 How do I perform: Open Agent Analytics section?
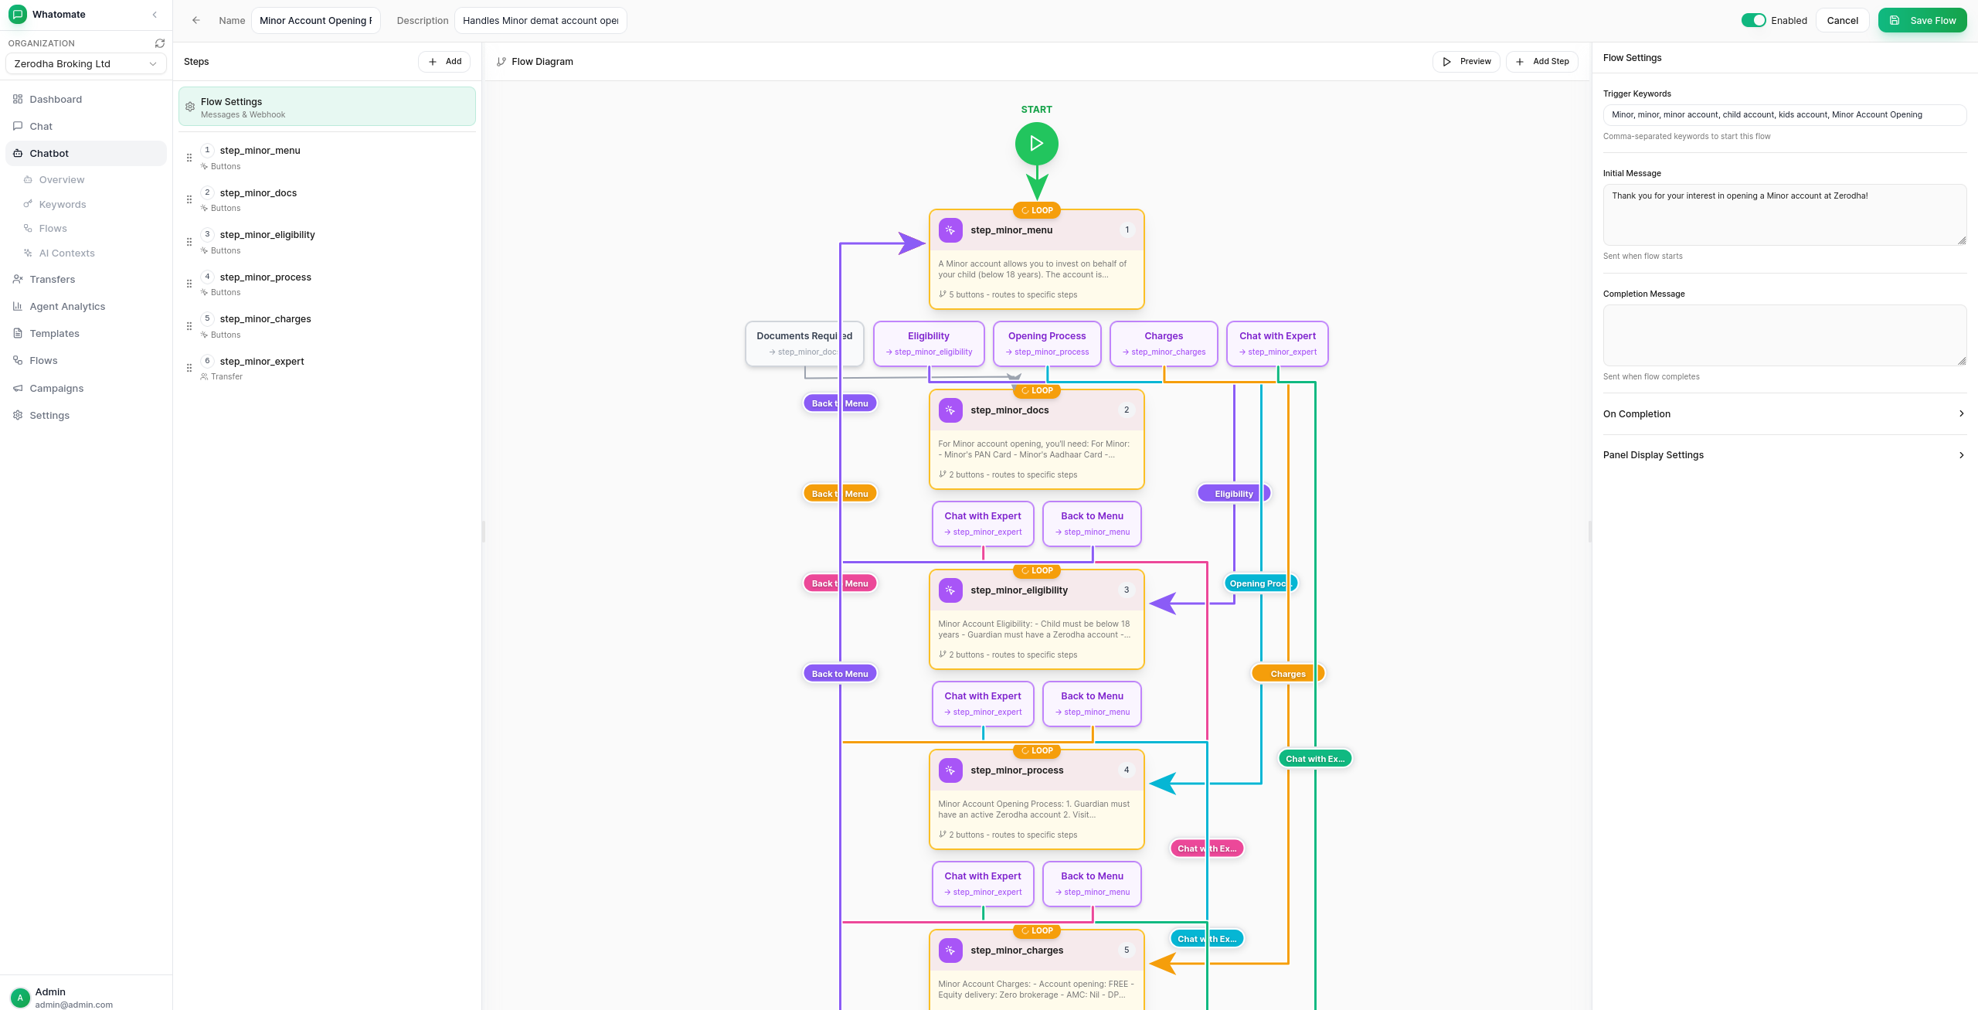67,306
